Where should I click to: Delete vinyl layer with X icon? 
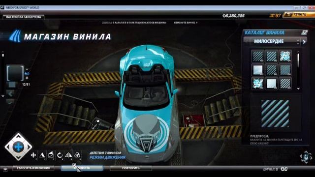coord(27,78)
